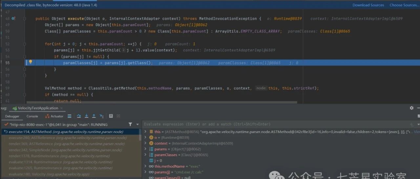Click the Show Execution Point icon
420x179 pixels.
point(69,116)
